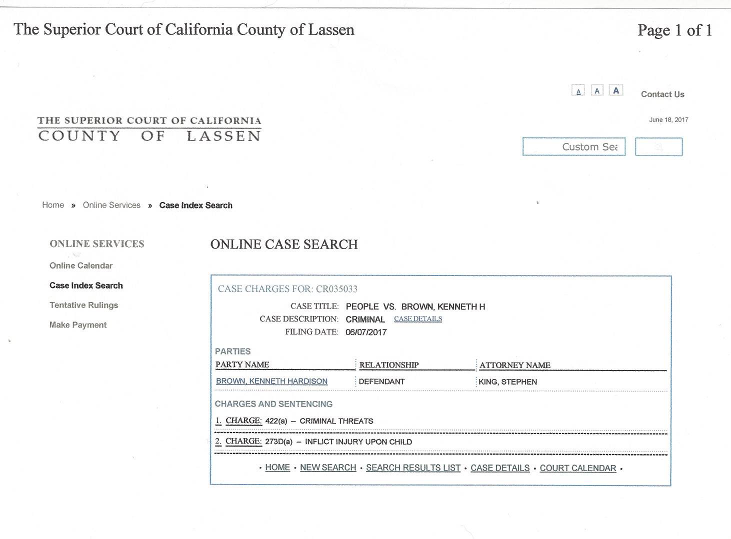Click the CRIMINAL case description value
The width and height of the screenshot is (731, 539).
point(365,319)
